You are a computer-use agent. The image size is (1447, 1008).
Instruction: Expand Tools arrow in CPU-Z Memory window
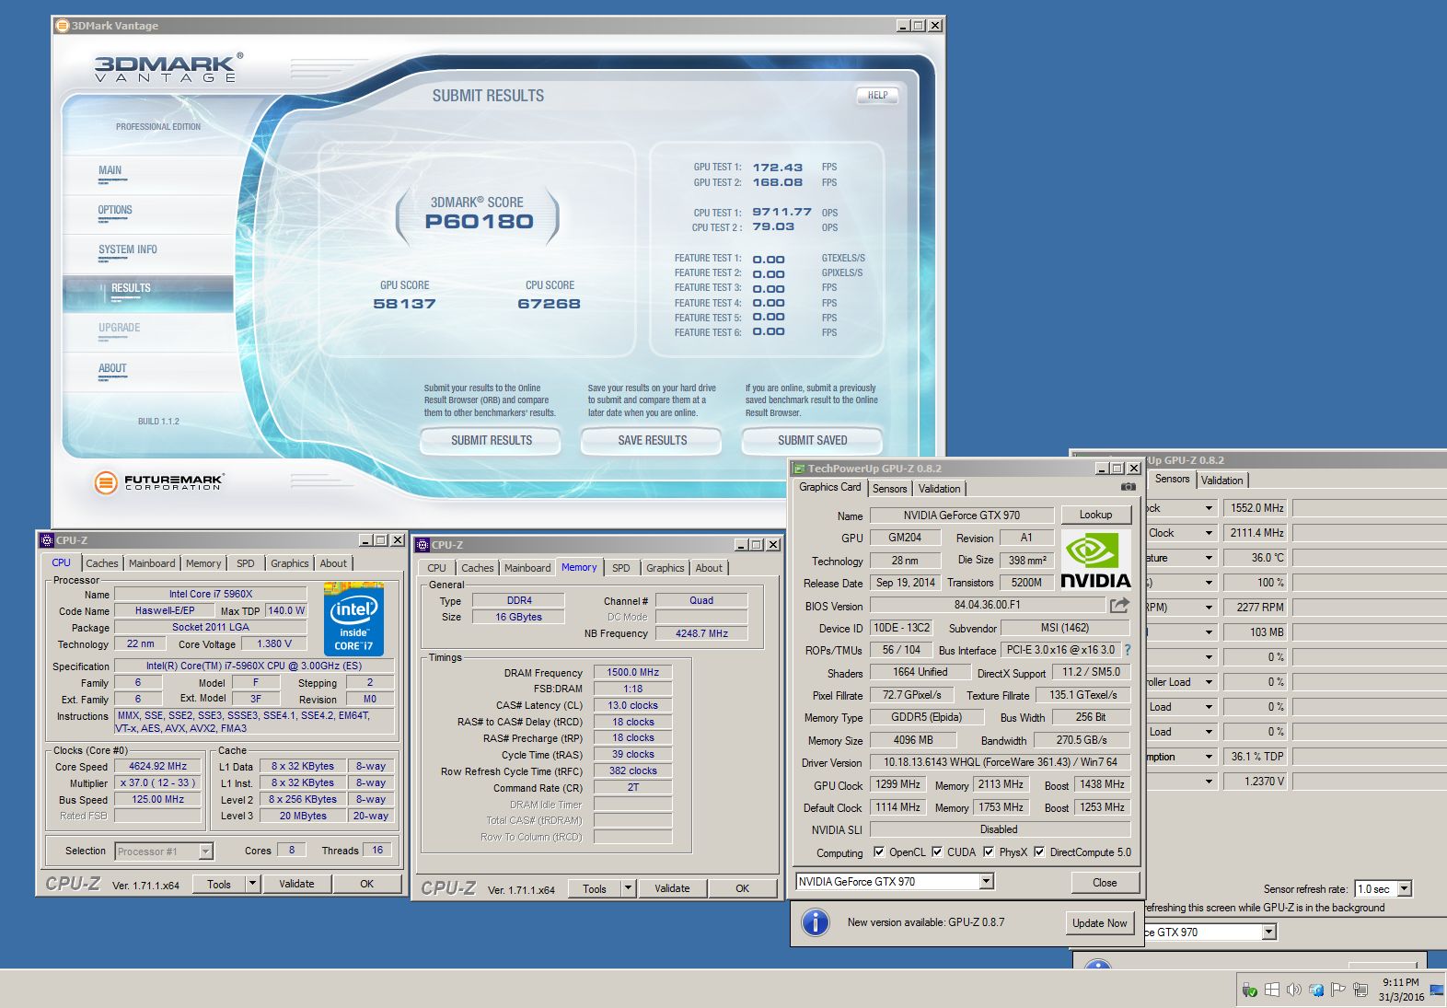[x=628, y=888]
